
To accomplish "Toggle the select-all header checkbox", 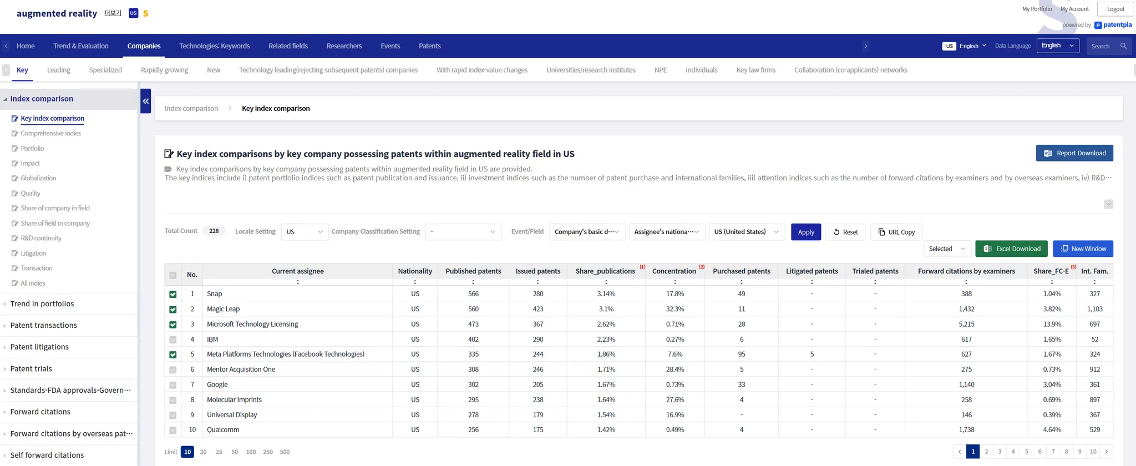I will (x=173, y=275).
